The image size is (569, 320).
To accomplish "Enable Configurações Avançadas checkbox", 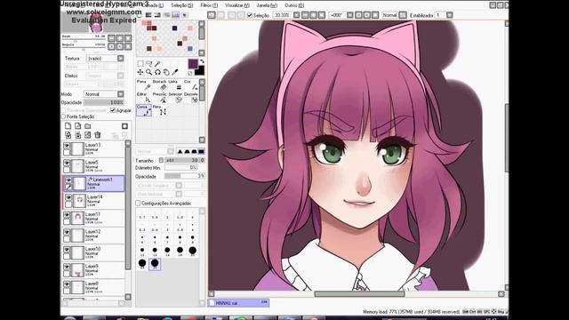I will (138, 204).
